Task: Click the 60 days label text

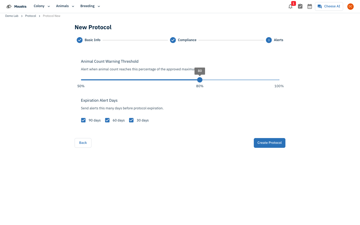Action: 119,120
